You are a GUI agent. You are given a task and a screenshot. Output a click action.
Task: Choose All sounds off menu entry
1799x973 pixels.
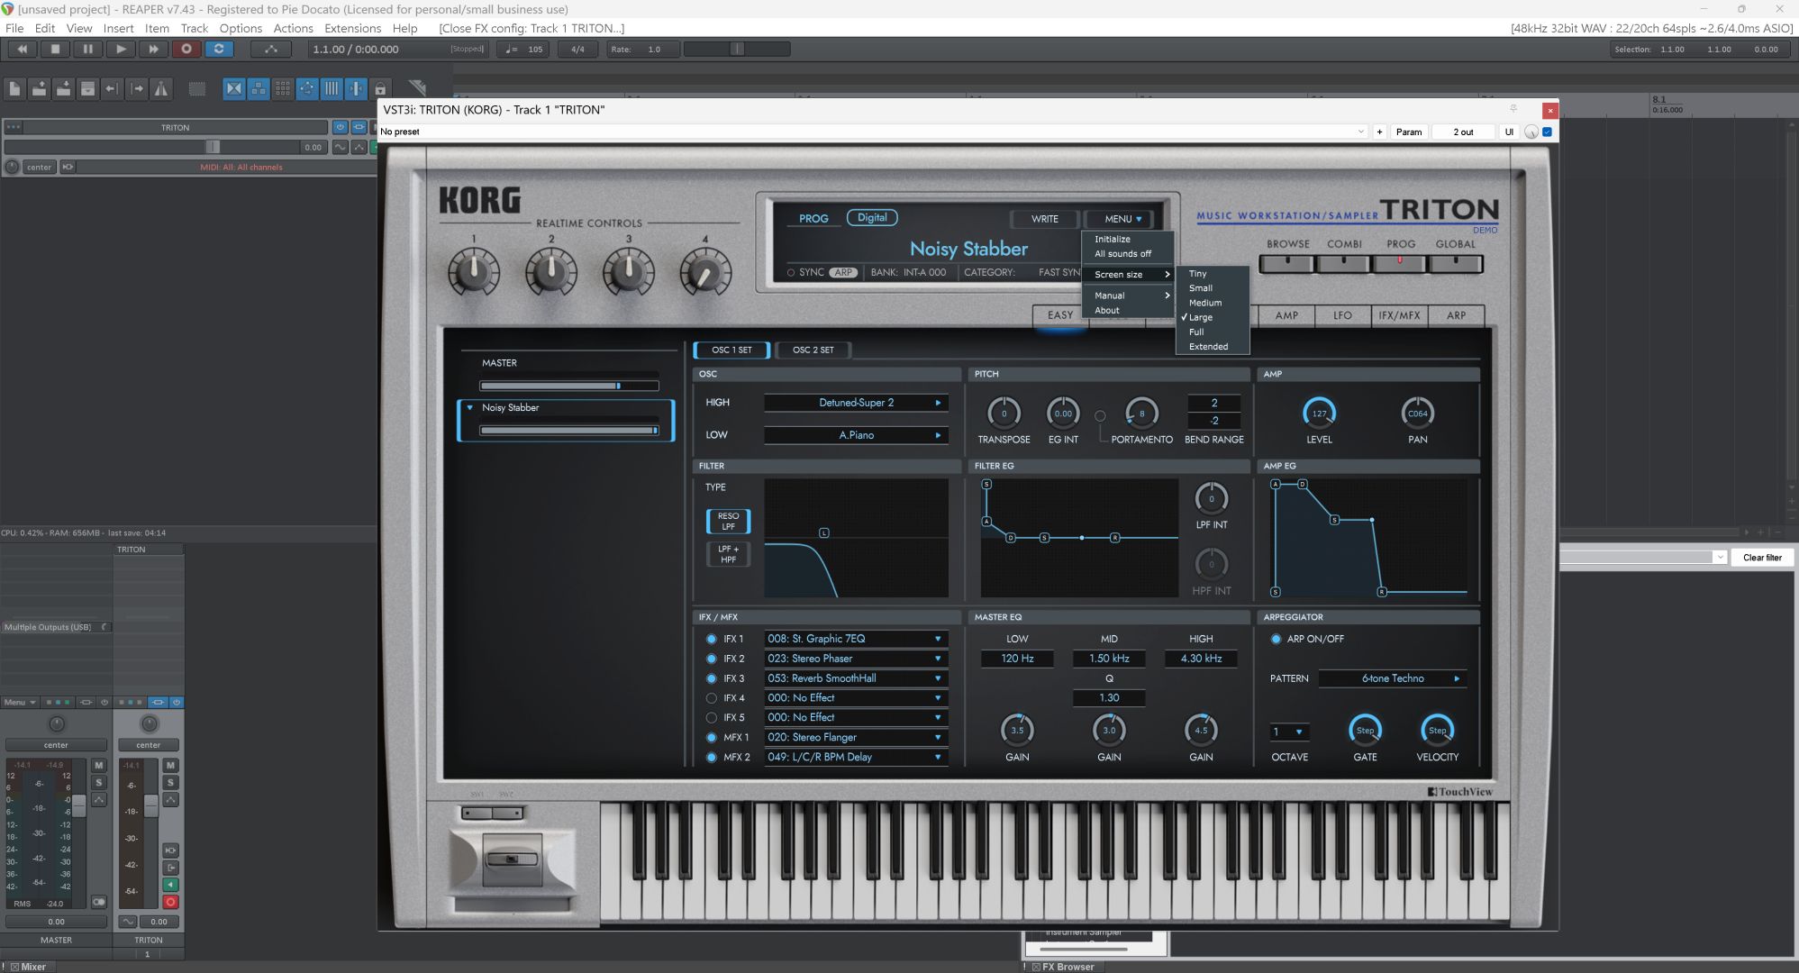tap(1122, 254)
